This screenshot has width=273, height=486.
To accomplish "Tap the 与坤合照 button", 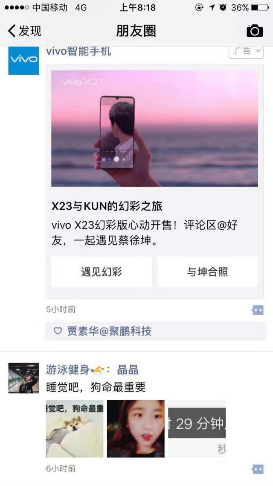I will pyautogui.click(x=207, y=272).
